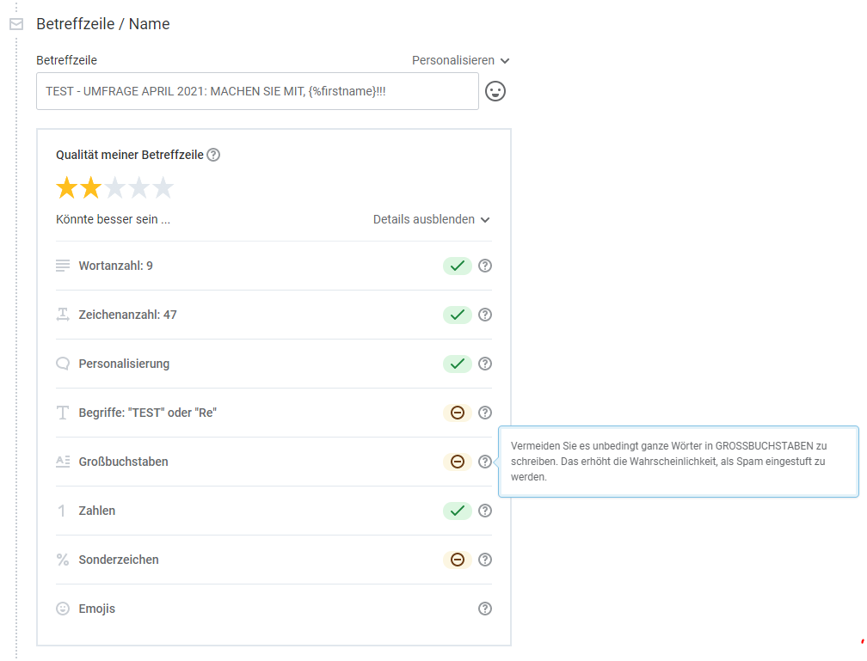Open the emoji picker beside the subject line
Viewport: 867px width, 661px height.
click(495, 90)
